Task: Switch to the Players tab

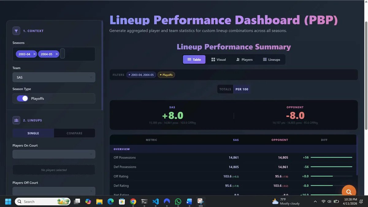Action: pyautogui.click(x=244, y=60)
